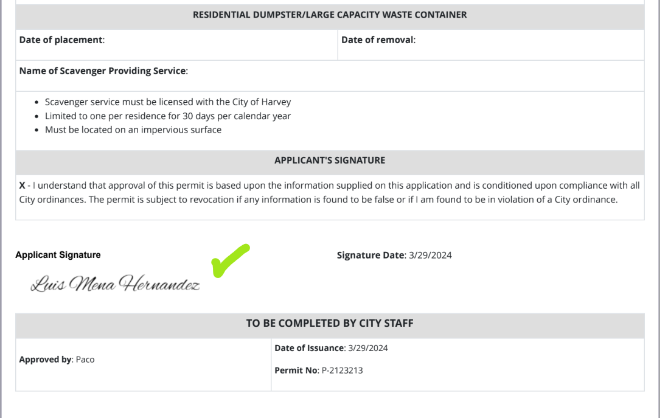Viewport: 668px width, 418px height.
Task: Select the To Be Completed By City Staff header
Action: [x=330, y=324]
